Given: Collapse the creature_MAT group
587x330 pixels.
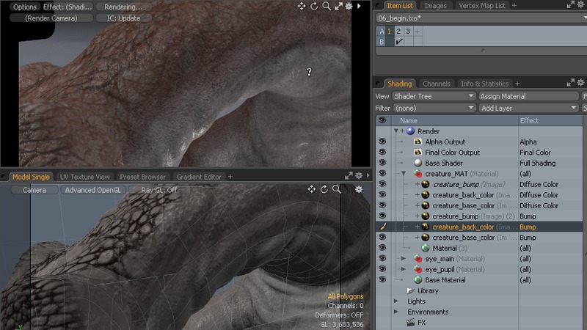Looking at the screenshot, I should [404, 174].
